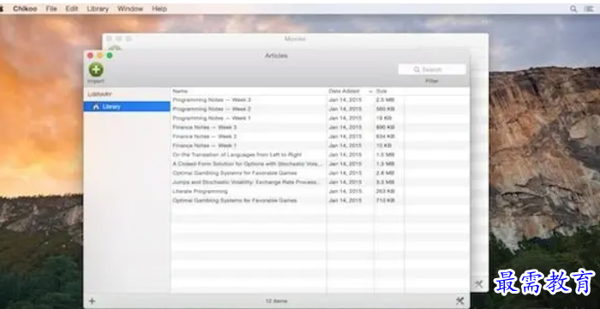
Task: Select 'A Closed-Form Solution for Options' article
Action: tap(320, 163)
